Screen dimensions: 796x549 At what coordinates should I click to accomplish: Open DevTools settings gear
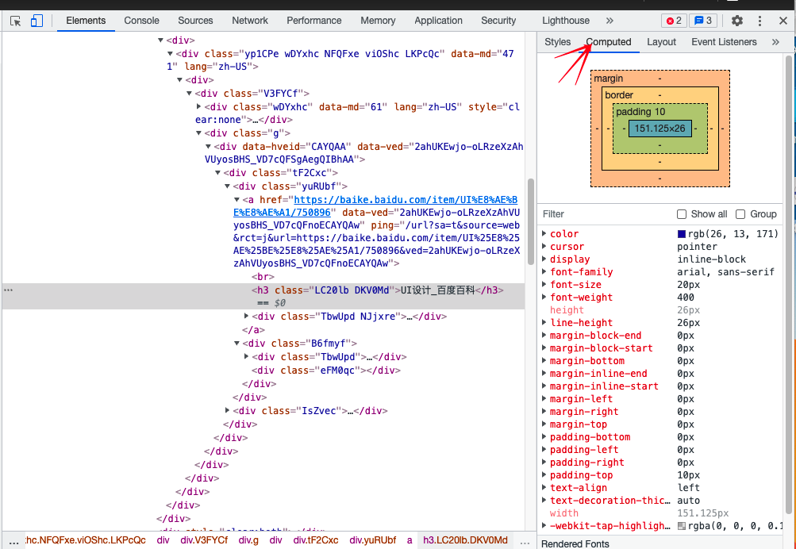pos(737,21)
